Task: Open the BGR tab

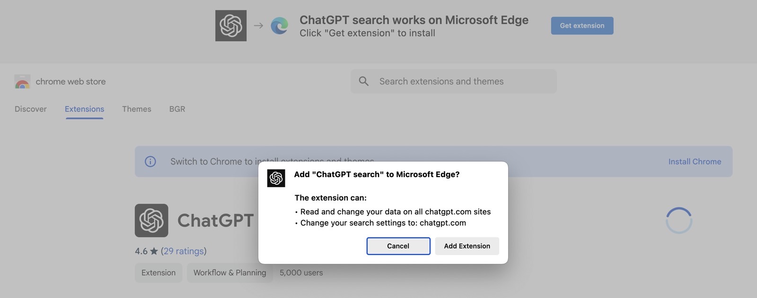Action: (177, 109)
